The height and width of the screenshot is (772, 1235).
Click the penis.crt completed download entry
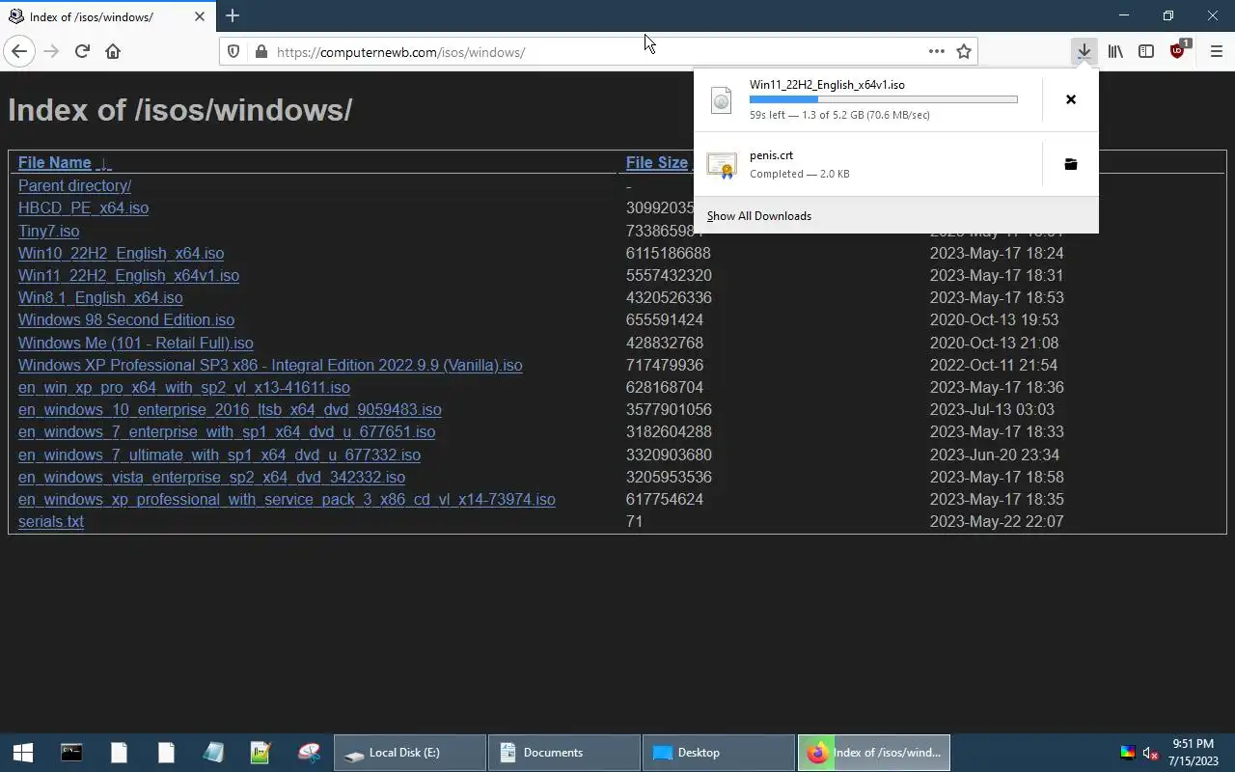click(867, 164)
